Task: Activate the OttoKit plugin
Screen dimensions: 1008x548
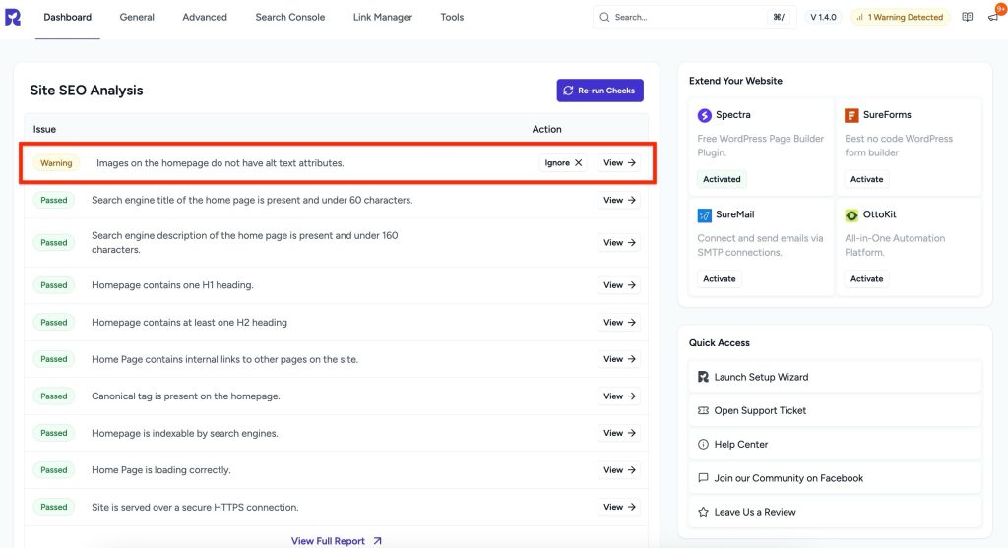Action: click(866, 278)
